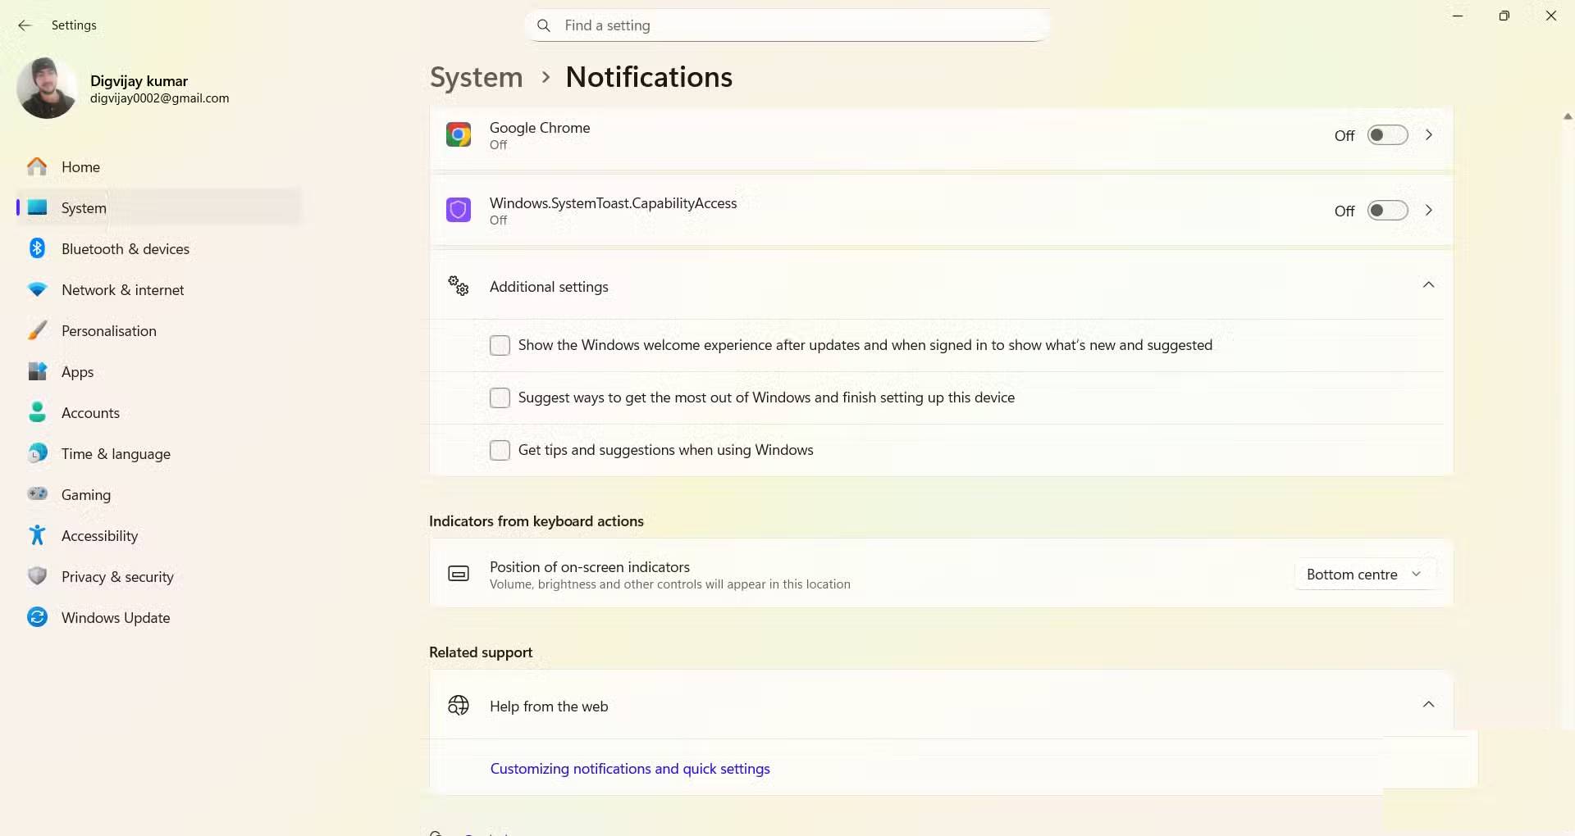The width and height of the screenshot is (1575, 836).
Task: Click the Google Chrome app icon
Action: click(x=459, y=134)
